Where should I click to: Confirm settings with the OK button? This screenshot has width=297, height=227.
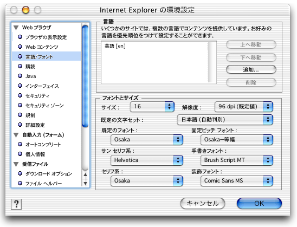coord(259,204)
